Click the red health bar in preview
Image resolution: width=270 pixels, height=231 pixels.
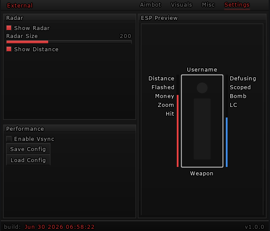[x=178, y=131]
